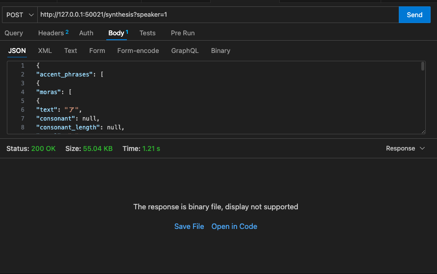Open the Auth tab
437x274 pixels.
(86, 33)
